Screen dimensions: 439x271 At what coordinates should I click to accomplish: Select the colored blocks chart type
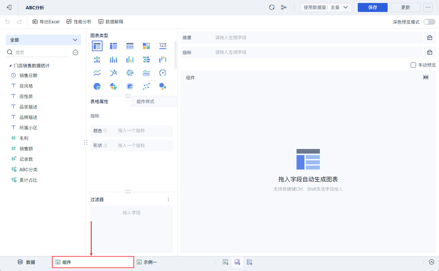tap(146, 46)
